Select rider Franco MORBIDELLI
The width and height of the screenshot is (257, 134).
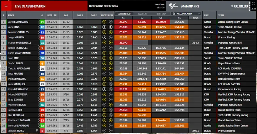point(20,43)
